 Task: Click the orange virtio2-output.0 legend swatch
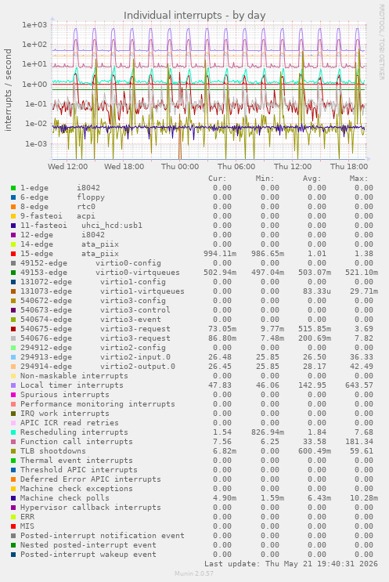click(x=13, y=367)
